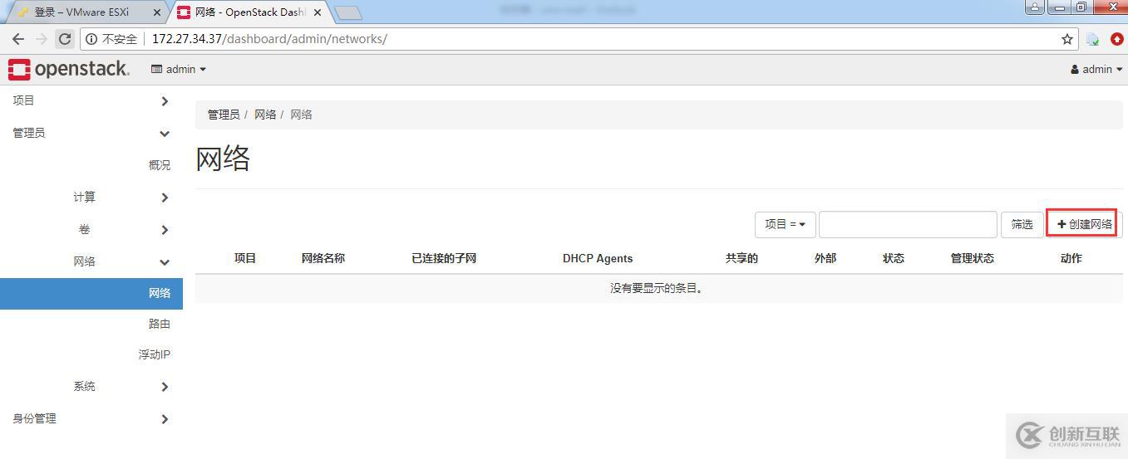Open a new browser tab
The width and height of the screenshot is (1128, 459).
click(348, 12)
